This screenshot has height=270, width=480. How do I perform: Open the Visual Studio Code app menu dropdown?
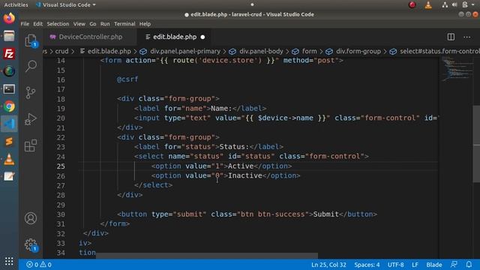[66, 5]
